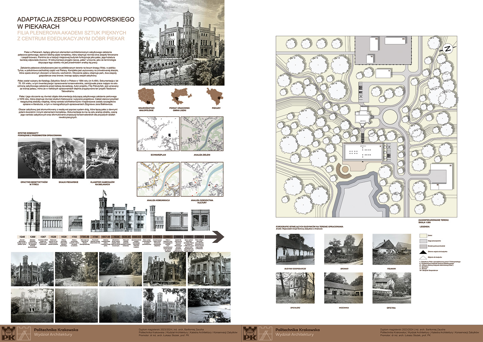Image resolution: width=483 pixels, height=342 pixels.
Task: Open the Schwarzplan map thumbnail
Action: (158, 134)
